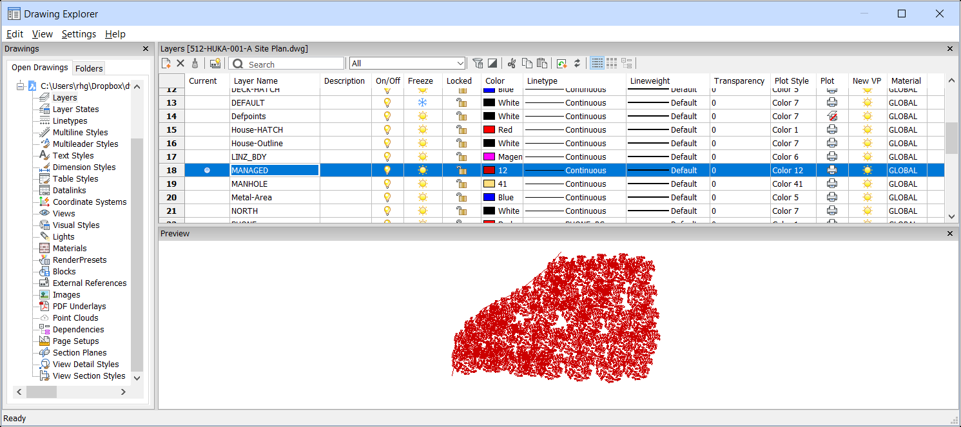This screenshot has width=961, height=427.
Task: Click the magenta color swatch for LINZ_BDY
Action: click(x=489, y=157)
